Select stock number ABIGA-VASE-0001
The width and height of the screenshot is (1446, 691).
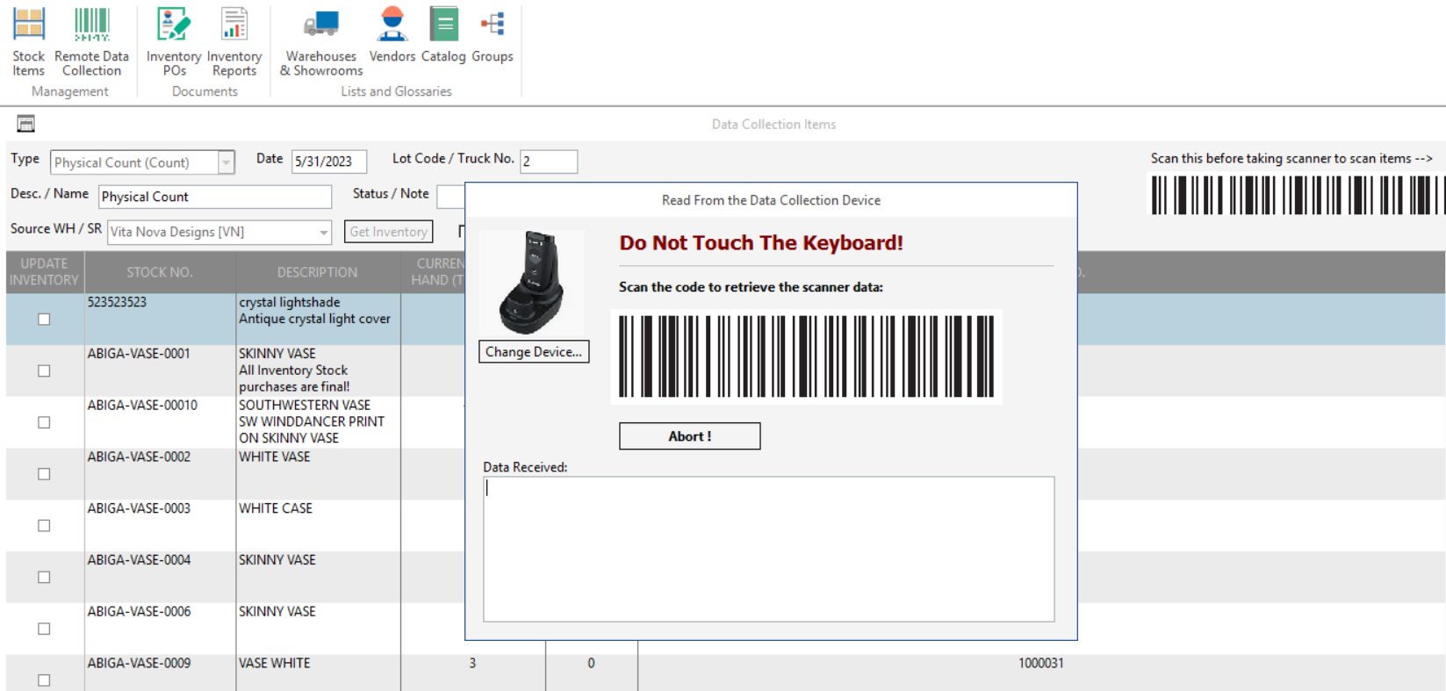(x=139, y=354)
